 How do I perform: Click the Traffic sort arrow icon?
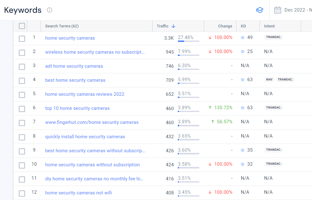173,26
